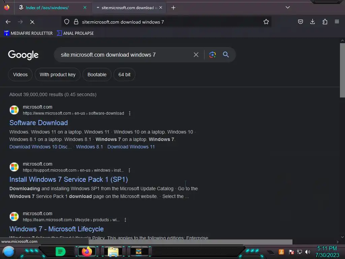Click the horizontal scrollbar at page bottom
Viewport: 345px width, 259px height.
point(191,242)
